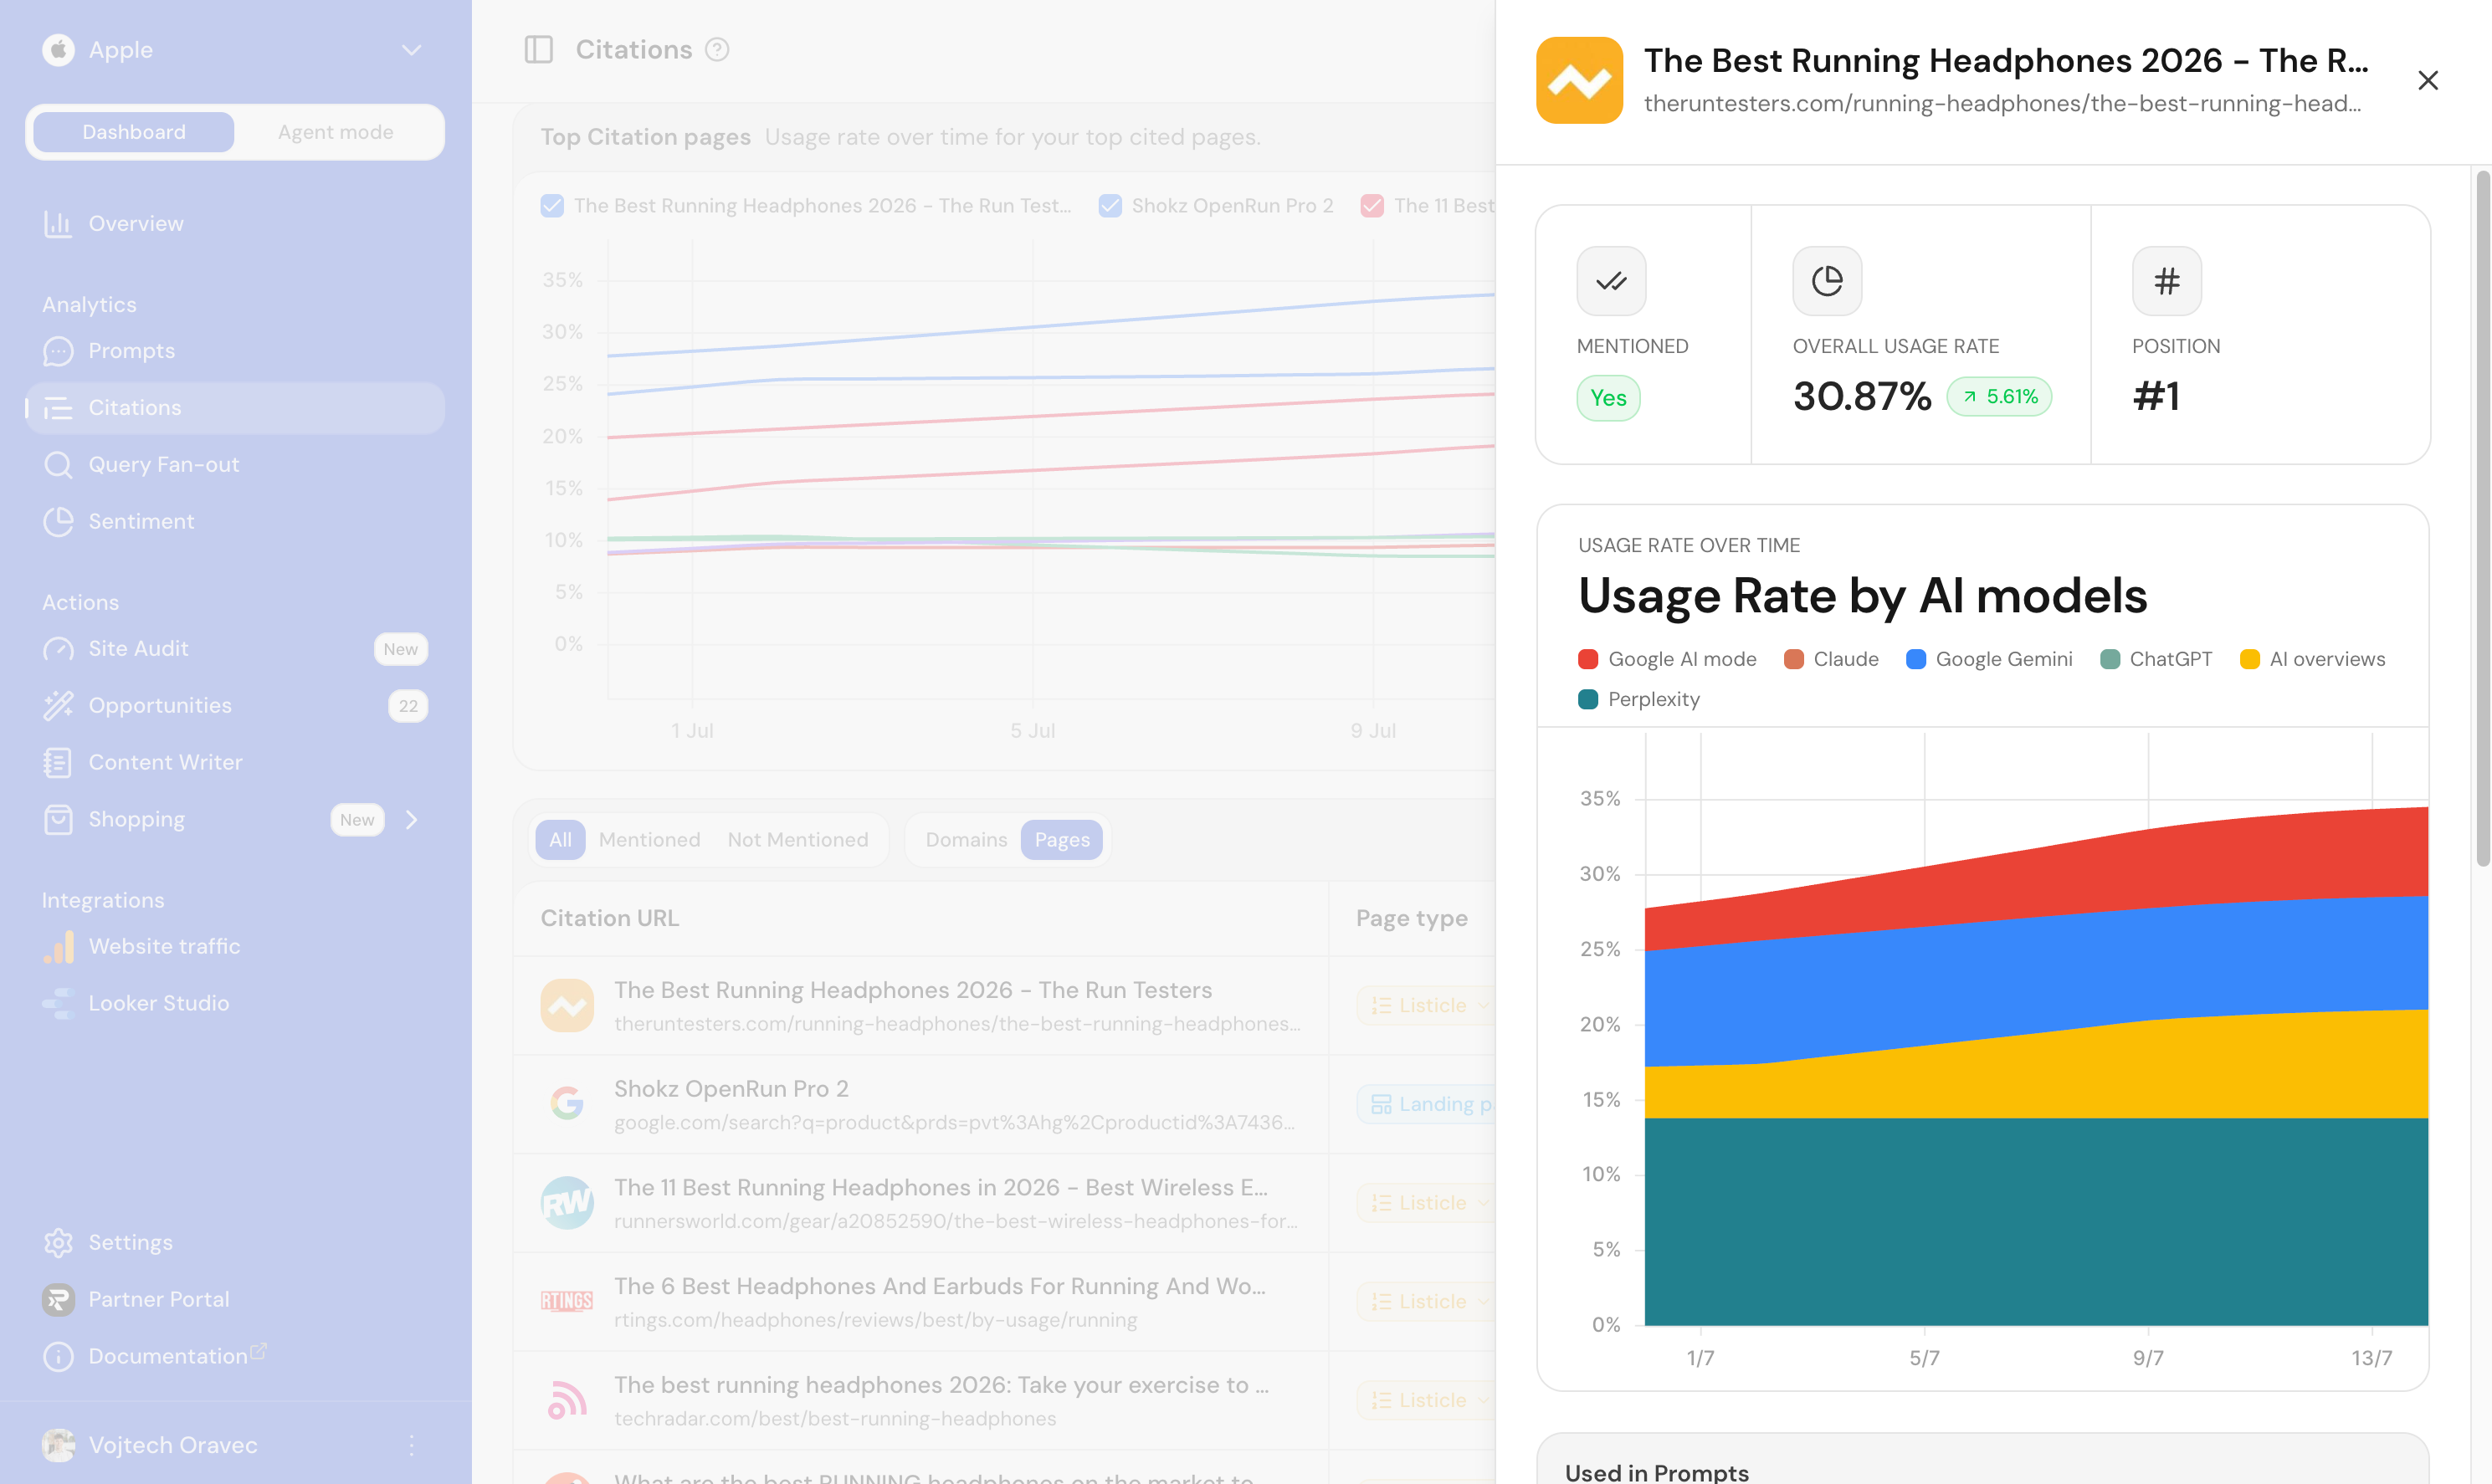Click the Opportunities magic wand icon
Viewport: 2492px width, 1484px height.
click(x=58, y=706)
